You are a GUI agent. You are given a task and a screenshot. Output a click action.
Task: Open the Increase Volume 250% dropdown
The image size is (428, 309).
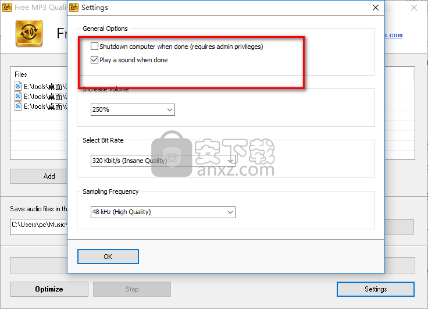click(x=133, y=110)
